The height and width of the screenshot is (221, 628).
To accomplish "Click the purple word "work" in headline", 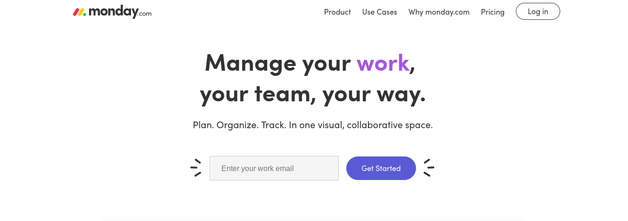I will click(x=383, y=62).
